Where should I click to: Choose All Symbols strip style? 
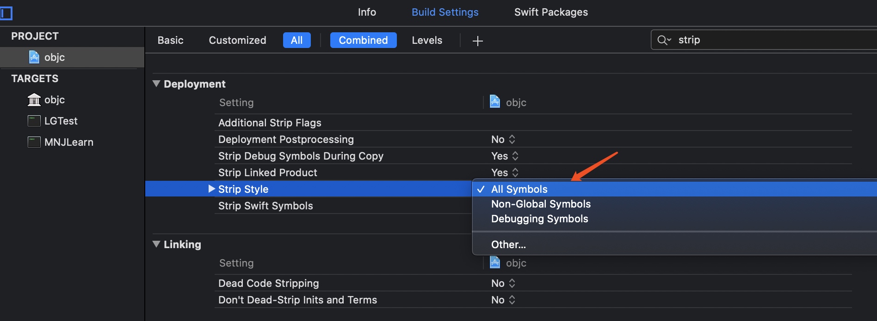click(x=674, y=189)
